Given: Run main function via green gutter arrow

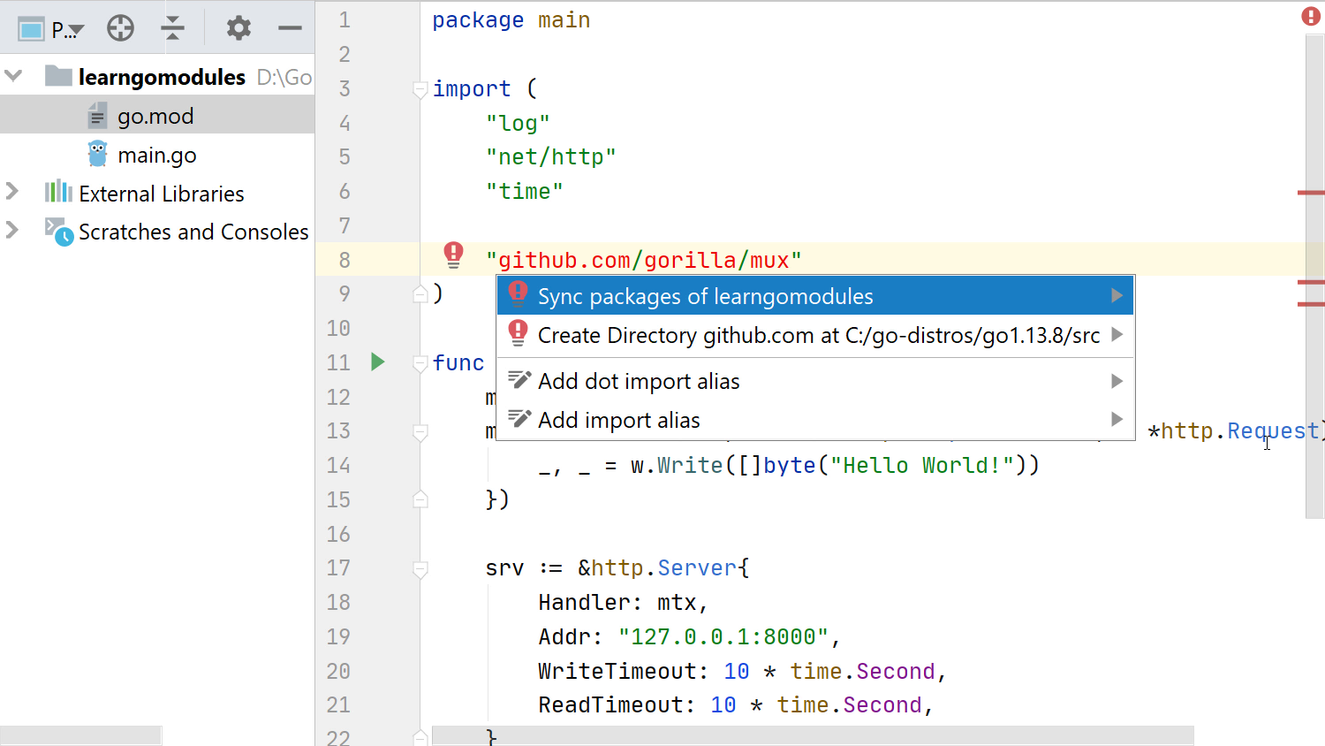Looking at the screenshot, I should tap(378, 362).
